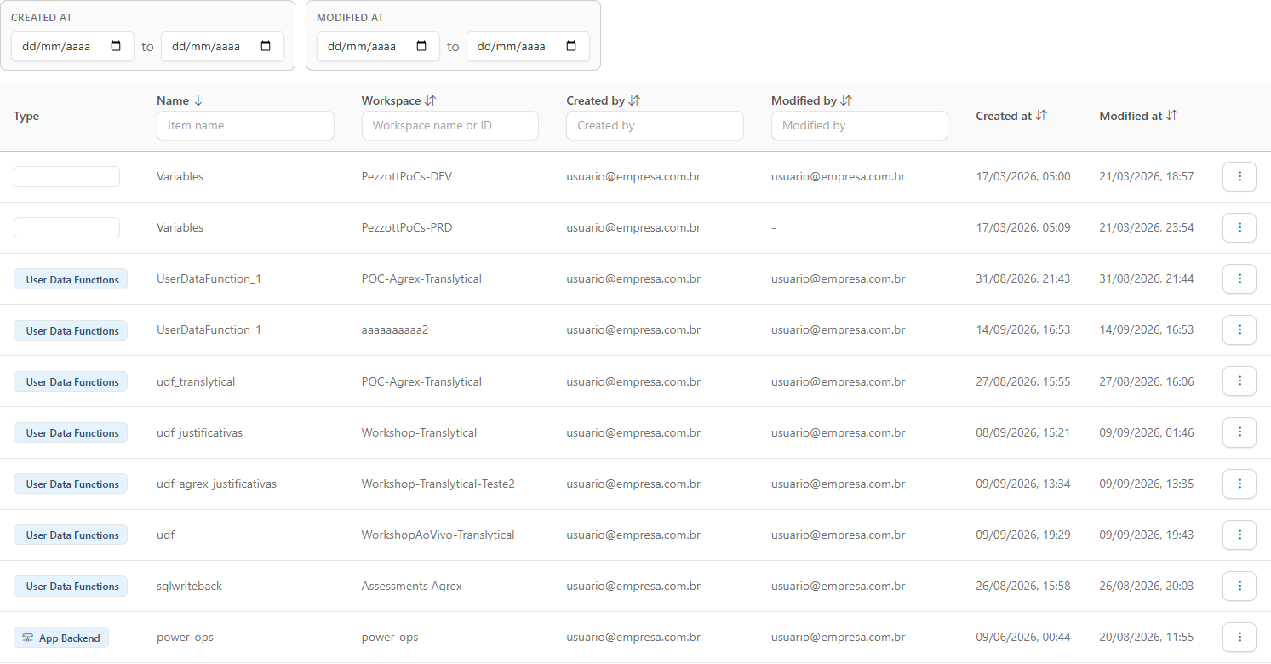Sort by Name using the arrow icon
Screen dimensions: 1271x664
coord(198,100)
